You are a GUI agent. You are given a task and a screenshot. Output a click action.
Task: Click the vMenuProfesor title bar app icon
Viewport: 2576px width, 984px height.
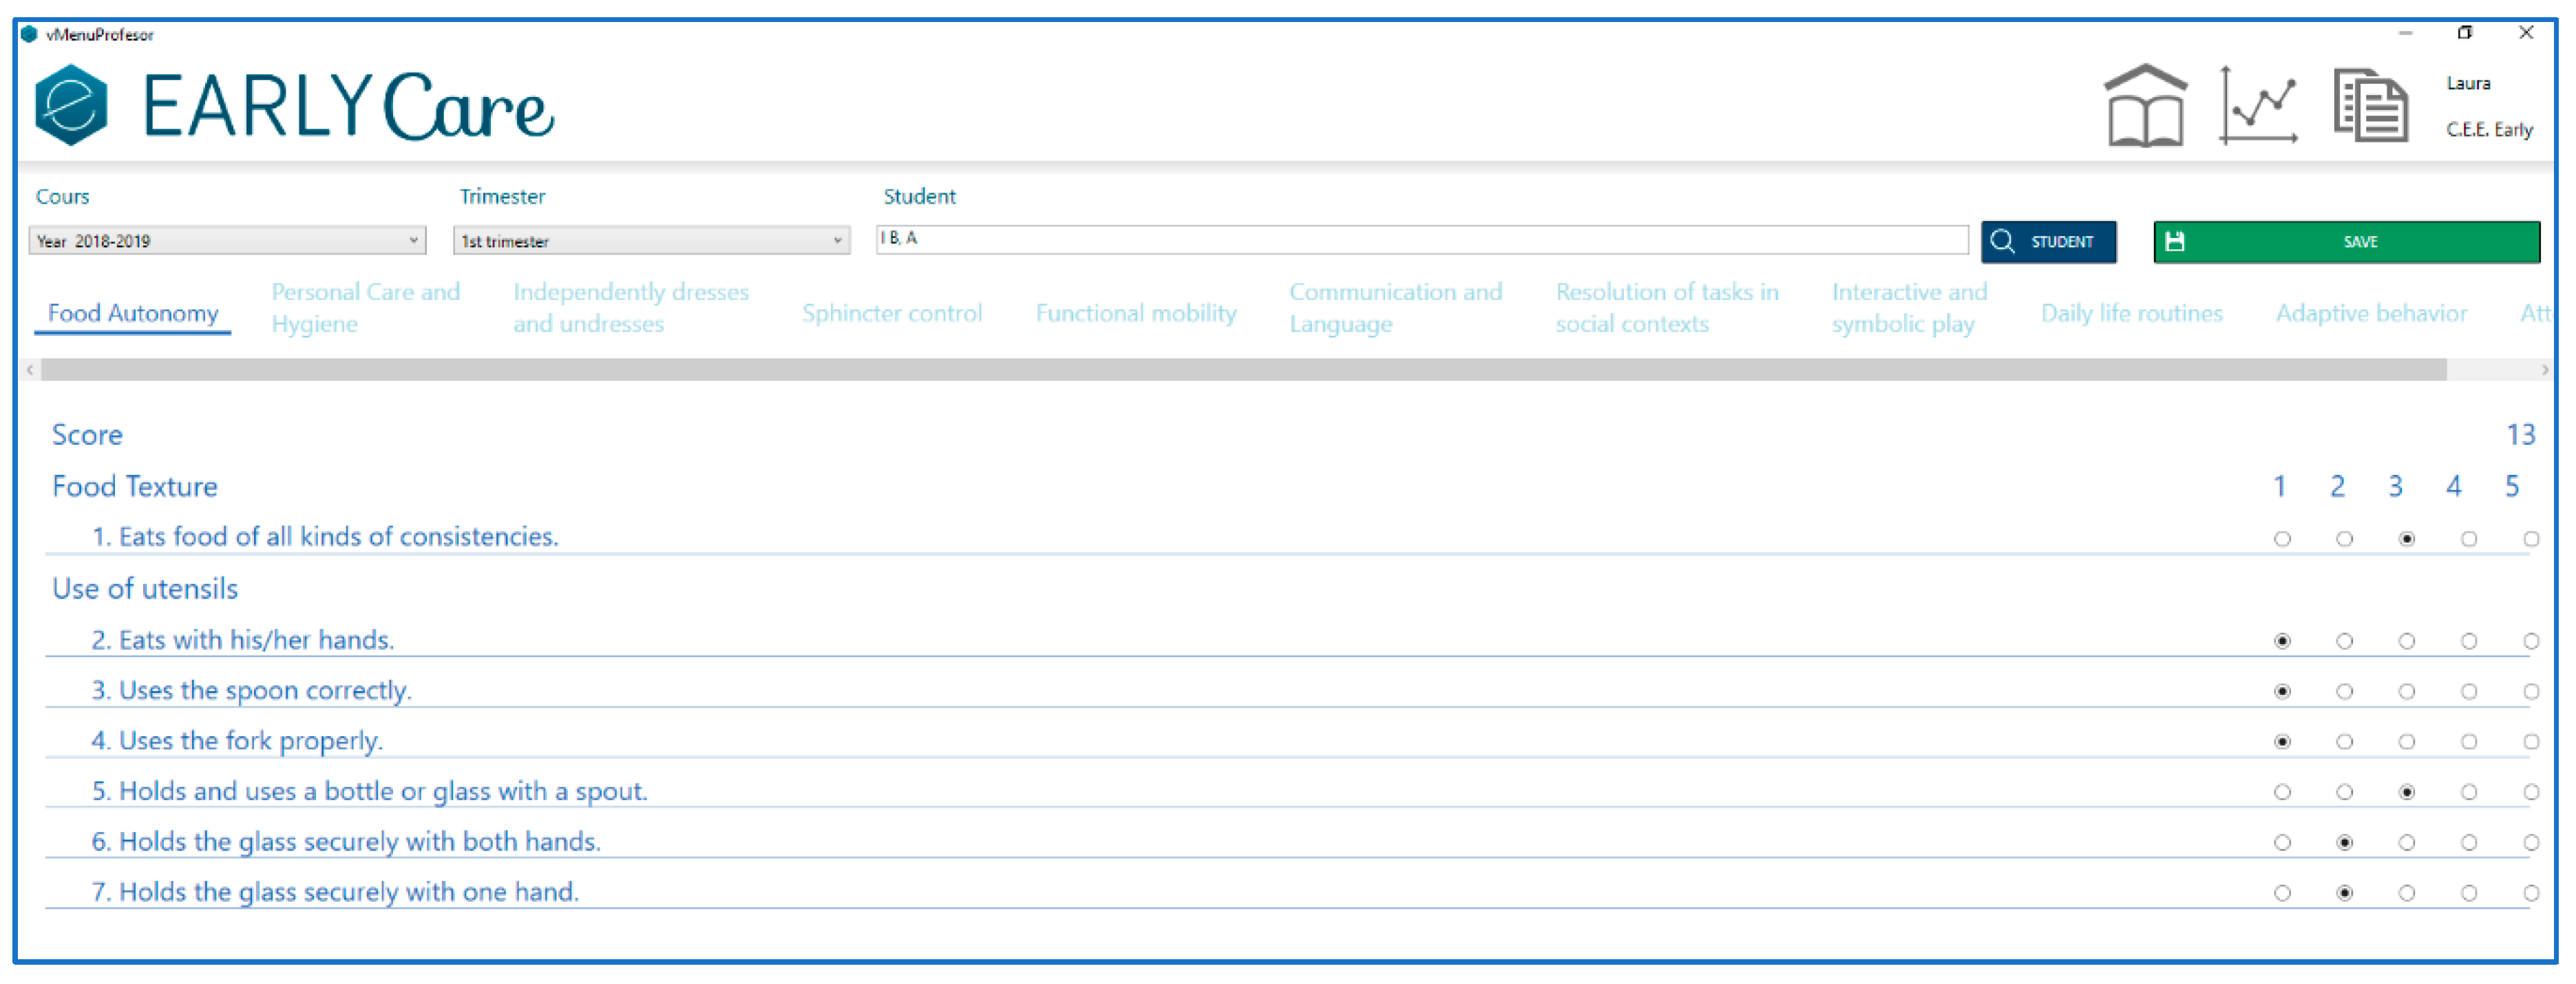29,34
